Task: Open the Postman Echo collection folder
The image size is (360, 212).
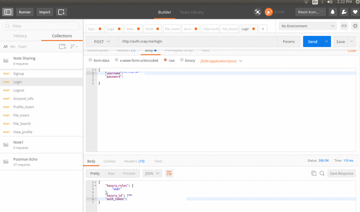Action: (x=41, y=162)
